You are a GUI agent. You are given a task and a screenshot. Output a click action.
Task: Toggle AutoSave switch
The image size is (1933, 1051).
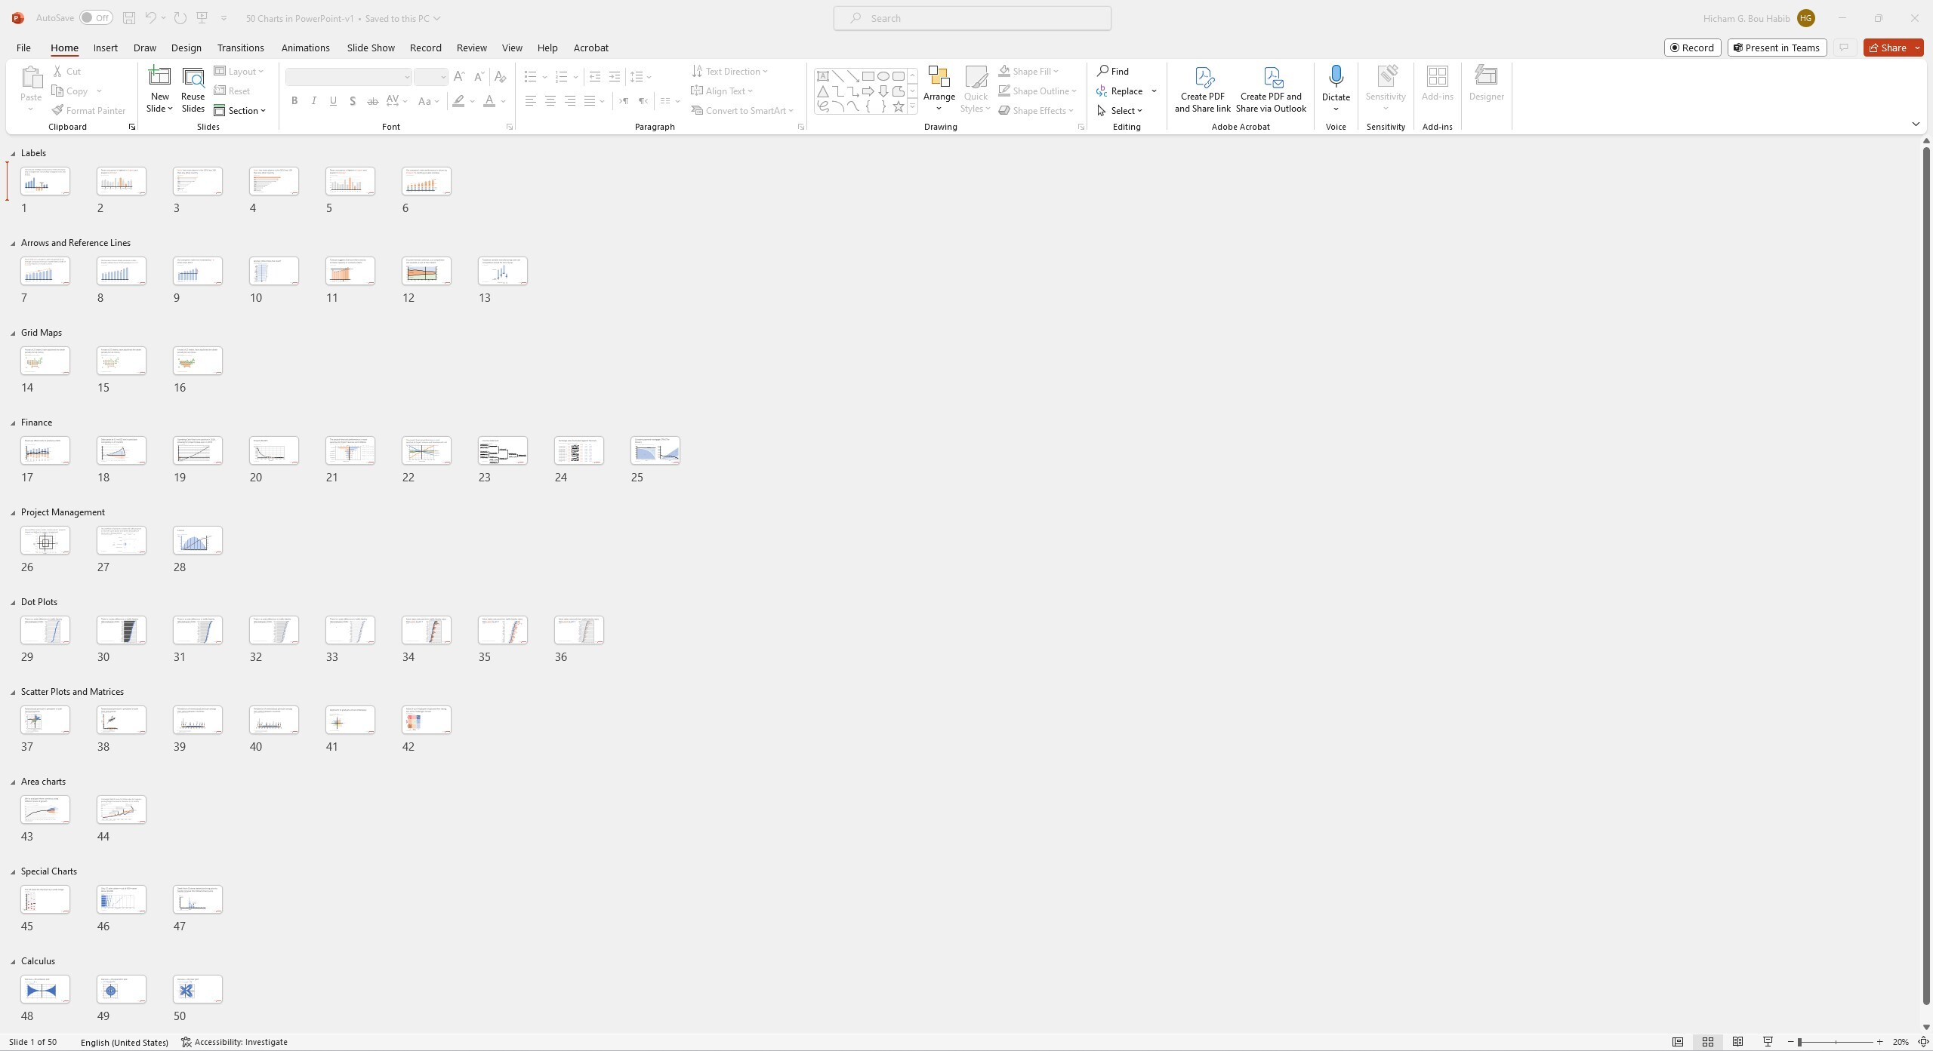point(96,18)
